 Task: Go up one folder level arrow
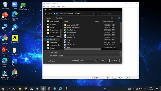pos(54,14)
